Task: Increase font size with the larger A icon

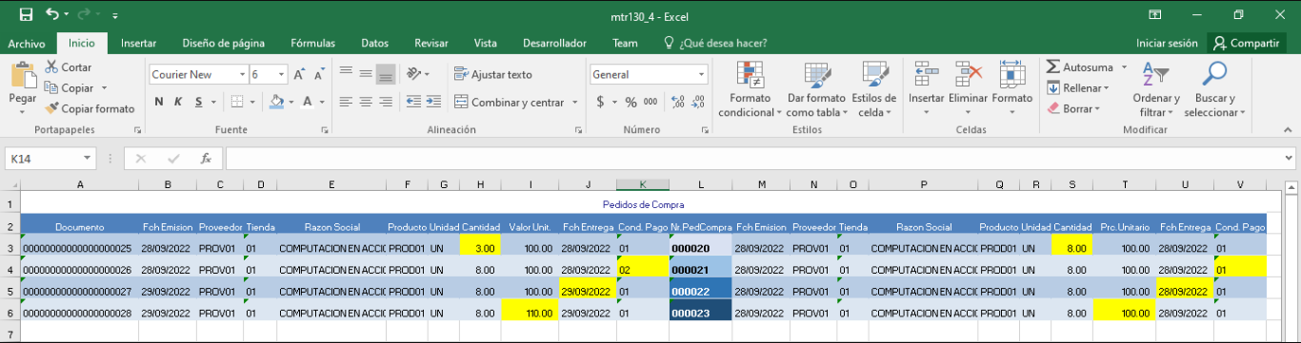Action: [x=299, y=74]
